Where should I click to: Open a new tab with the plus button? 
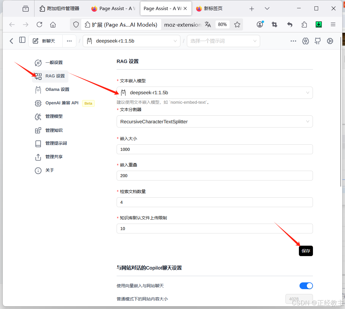point(252,9)
